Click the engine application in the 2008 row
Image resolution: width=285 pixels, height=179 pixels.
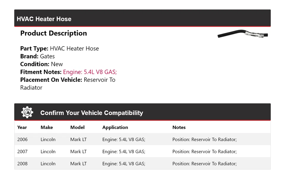[123, 164]
